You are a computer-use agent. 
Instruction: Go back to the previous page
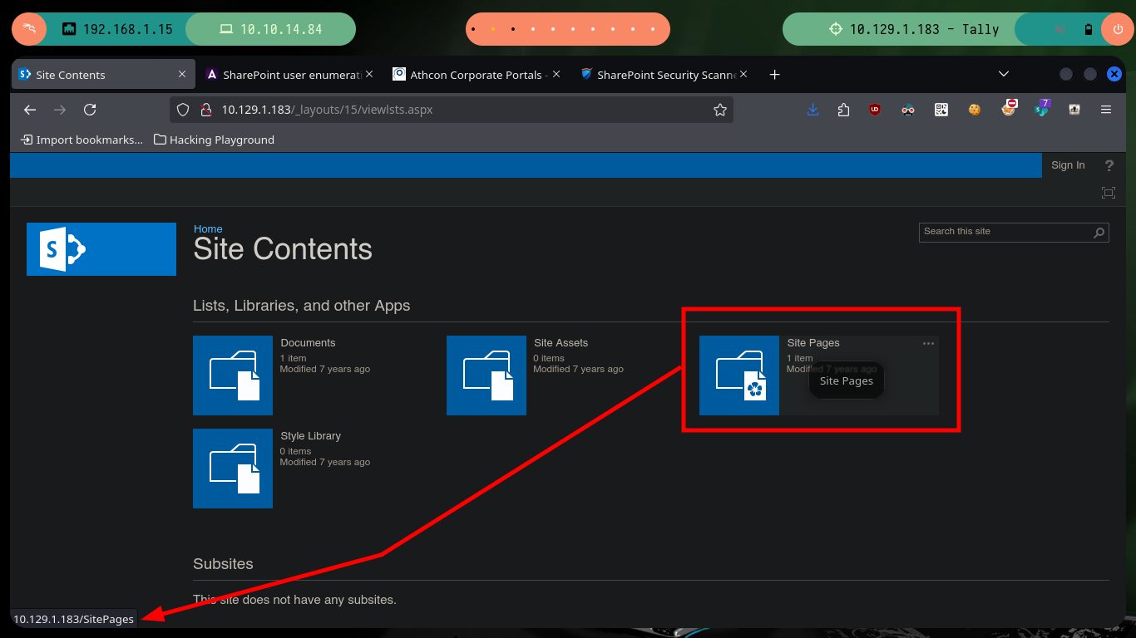30,110
